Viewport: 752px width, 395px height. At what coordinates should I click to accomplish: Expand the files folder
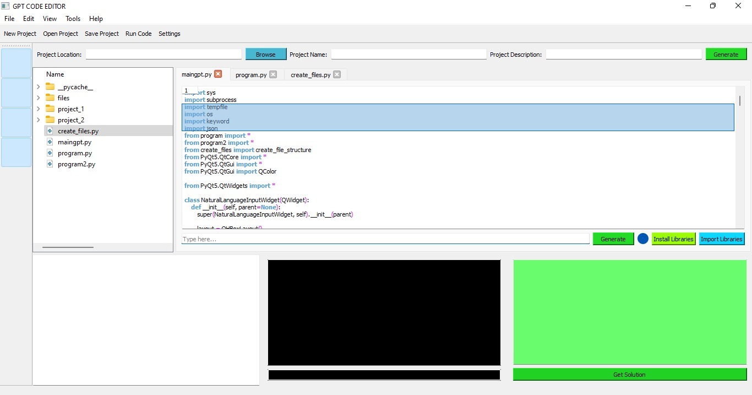38,98
